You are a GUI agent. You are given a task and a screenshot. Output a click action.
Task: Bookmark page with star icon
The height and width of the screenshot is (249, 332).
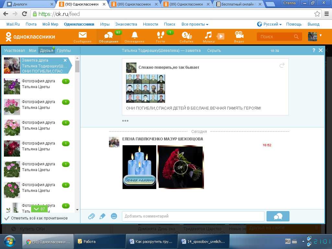[x=317, y=14]
